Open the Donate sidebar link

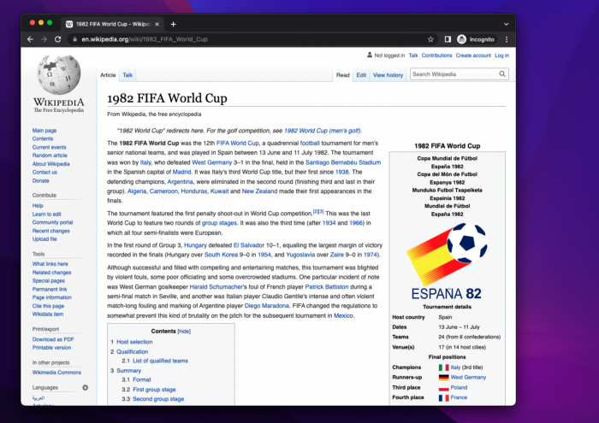coord(41,181)
